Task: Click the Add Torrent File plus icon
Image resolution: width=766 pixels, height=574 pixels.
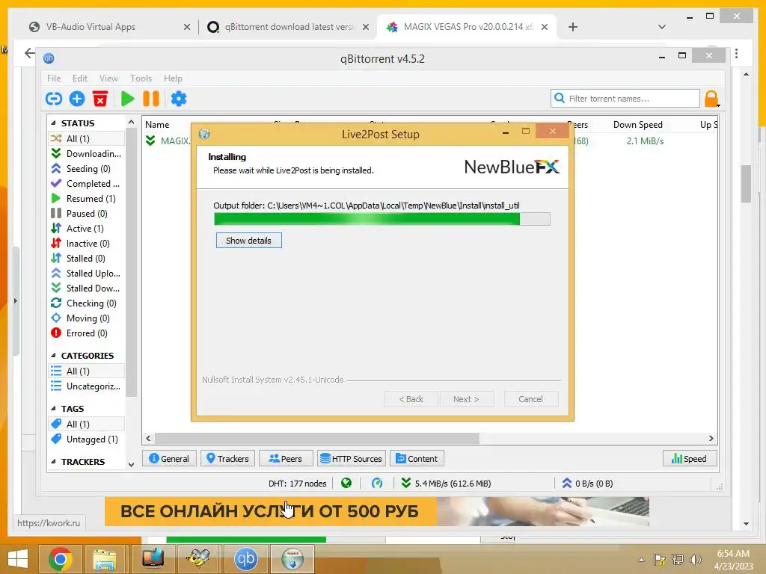Action: (77, 99)
